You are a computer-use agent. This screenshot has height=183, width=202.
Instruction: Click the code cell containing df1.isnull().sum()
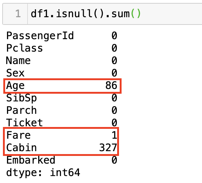click(x=102, y=14)
